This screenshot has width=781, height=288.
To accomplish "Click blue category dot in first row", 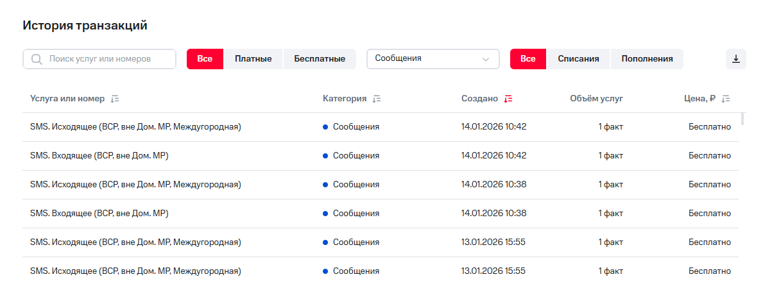I will (325, 127).
